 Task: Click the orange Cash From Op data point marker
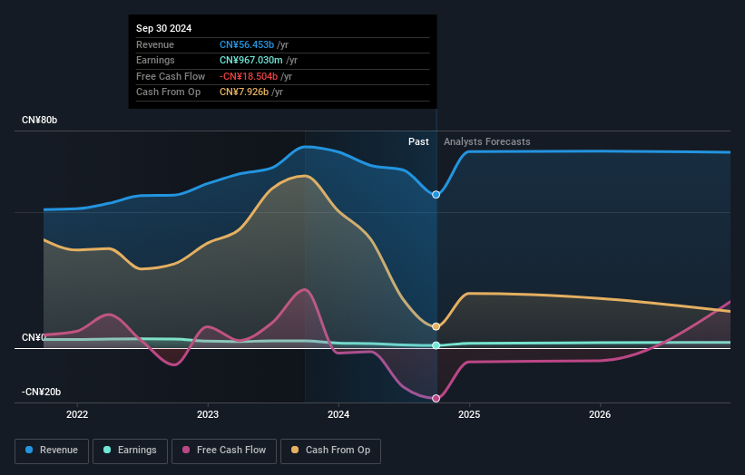click(x=436, y=326)
